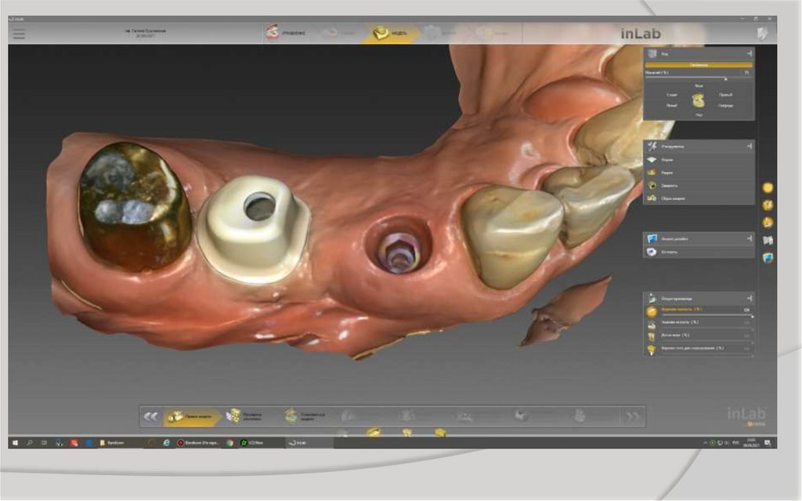Toggle lower jaw visibility icon in Display options
The image size is (802, 501).
pyautogui.click(x=652, y=325)
